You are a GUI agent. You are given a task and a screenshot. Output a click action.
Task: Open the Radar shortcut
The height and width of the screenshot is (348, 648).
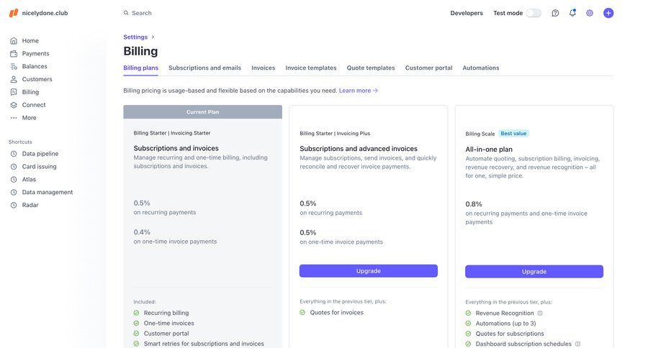tap(30, 205)
